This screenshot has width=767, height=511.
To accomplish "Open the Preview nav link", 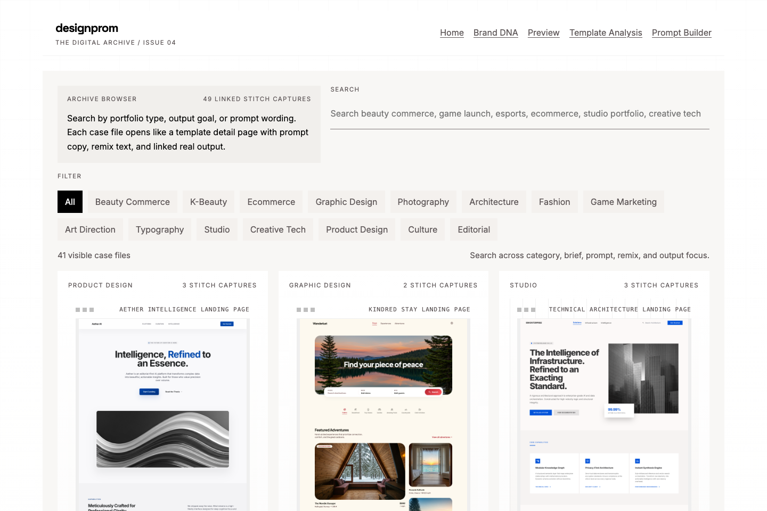I will point(543,32).
